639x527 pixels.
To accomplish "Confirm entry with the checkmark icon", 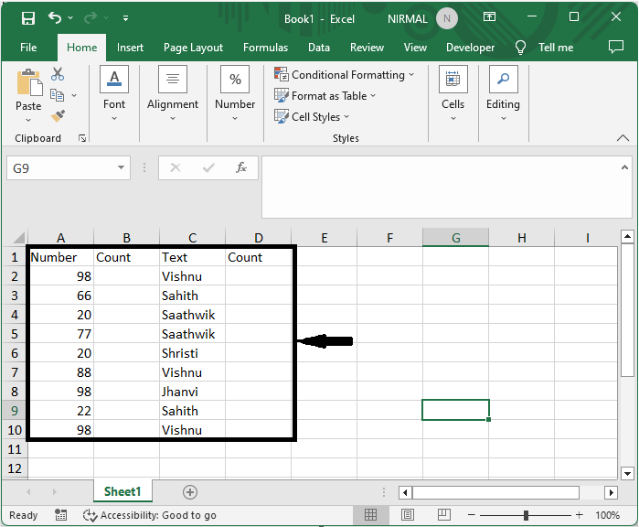I will click(x=208, y=167).
